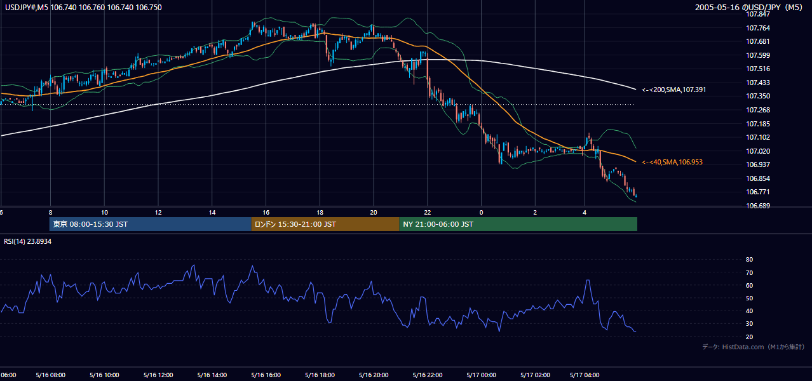Click hour label 2 under price chart
Screen dimensions: 812x381
pos(535,212)
